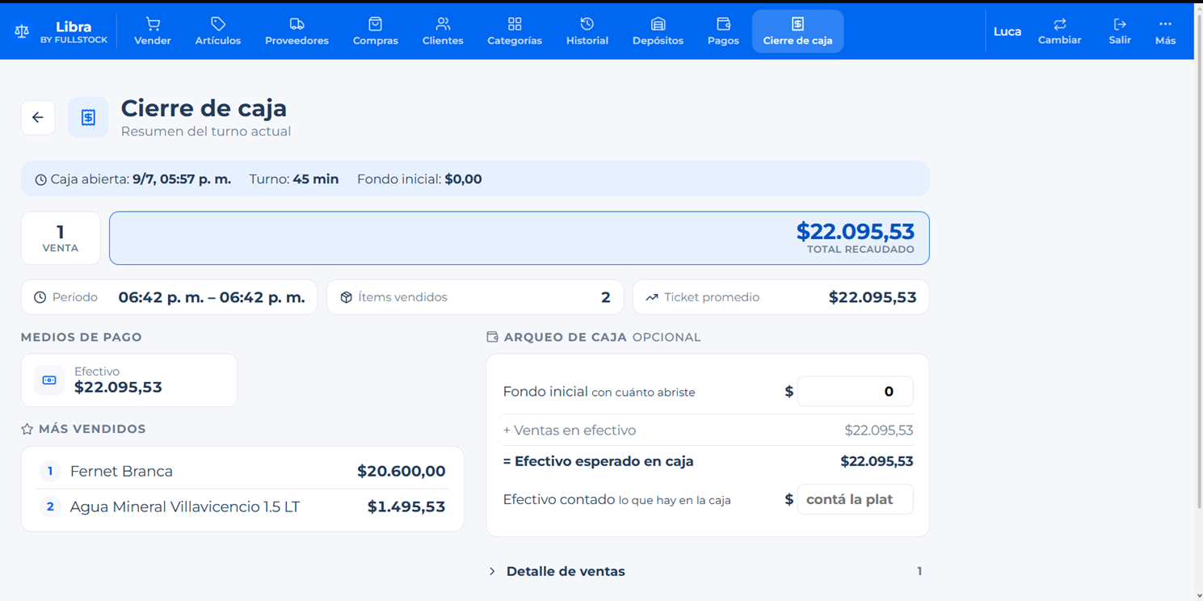Click the Efectivo banknote icon
Screen dimensions: 1203x601
[x=49, y=380]
